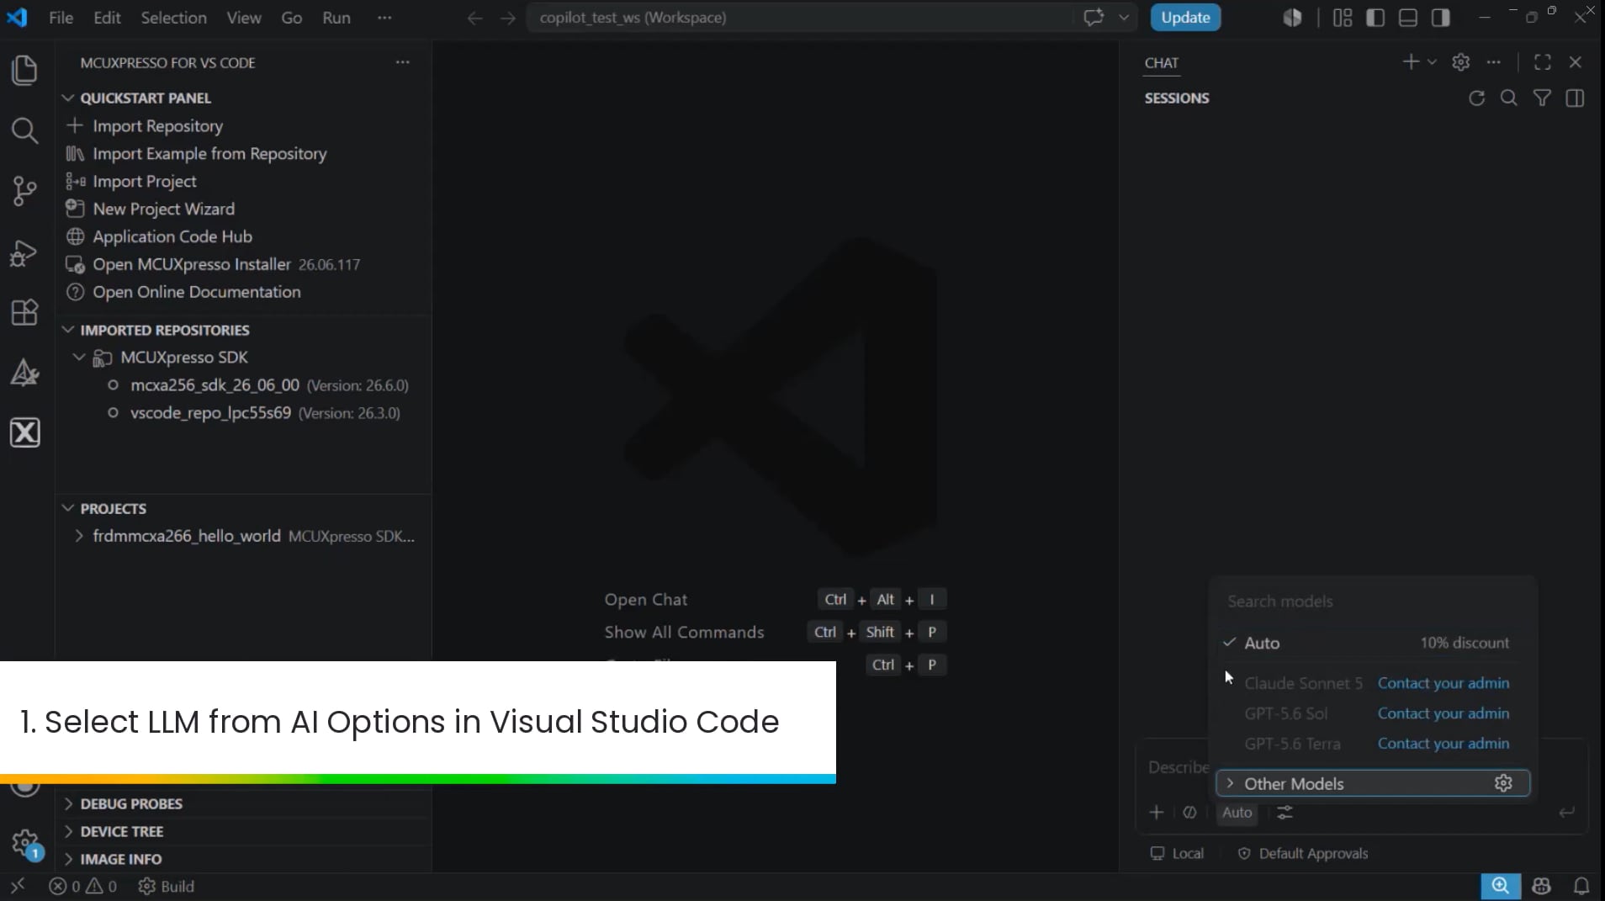Open the Search view in activity bar
Image resolution: width=1605 pixels, height=901 pixels.
coord(24,130)
